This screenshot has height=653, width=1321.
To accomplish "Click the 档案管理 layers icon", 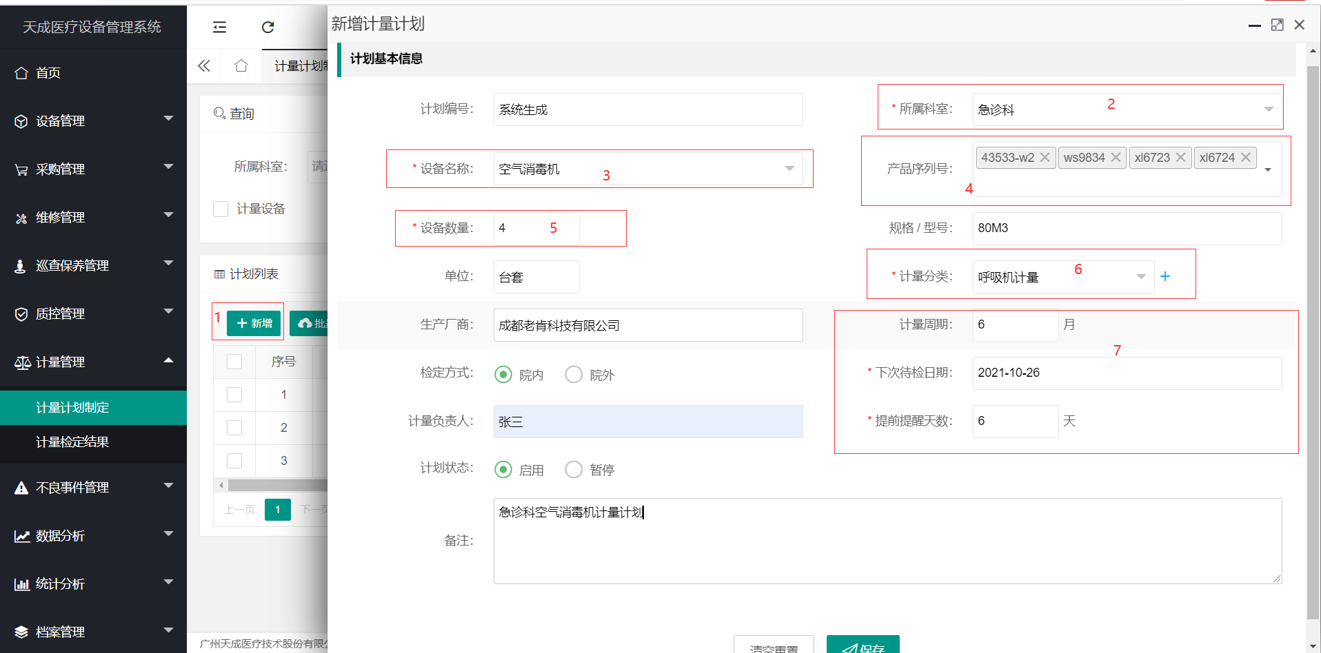I will pyautogui.click(x=21, y=632).
